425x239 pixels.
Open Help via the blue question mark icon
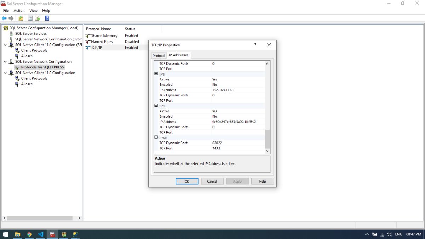coord(47,18)
